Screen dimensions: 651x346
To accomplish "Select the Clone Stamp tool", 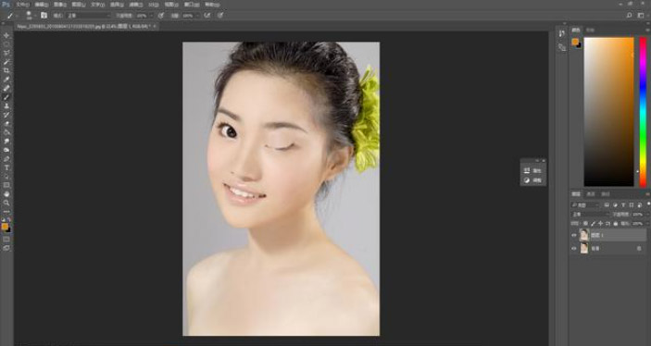I will click(x=6, y=105).
